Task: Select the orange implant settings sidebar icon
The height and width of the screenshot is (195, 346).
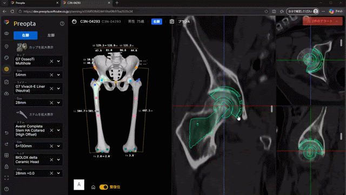Action: click(6, 69)
